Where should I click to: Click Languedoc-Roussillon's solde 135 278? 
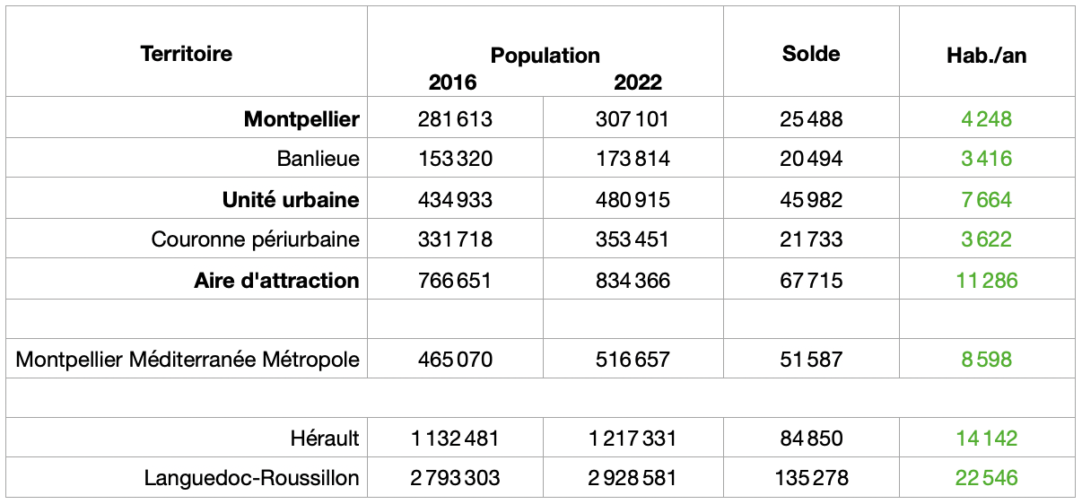(x=811, y=478)
